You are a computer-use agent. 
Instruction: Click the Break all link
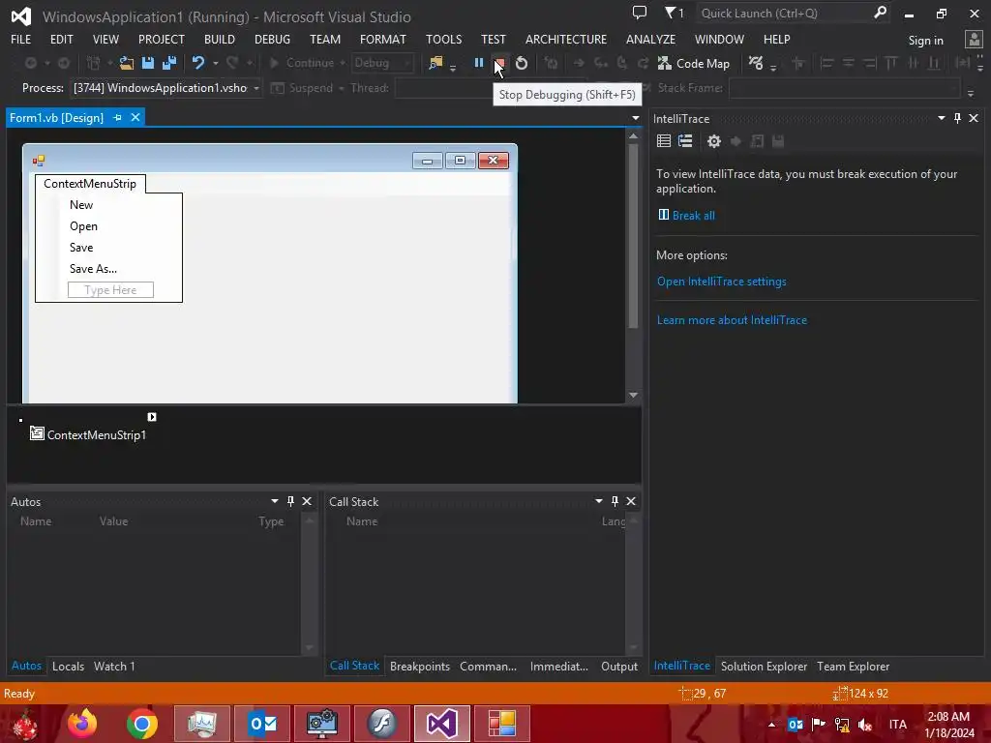(693, 216)
